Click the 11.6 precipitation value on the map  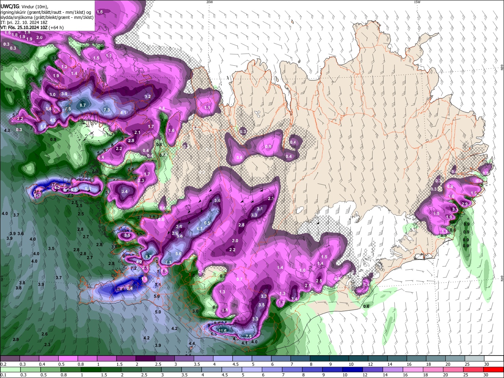[223, 331]
